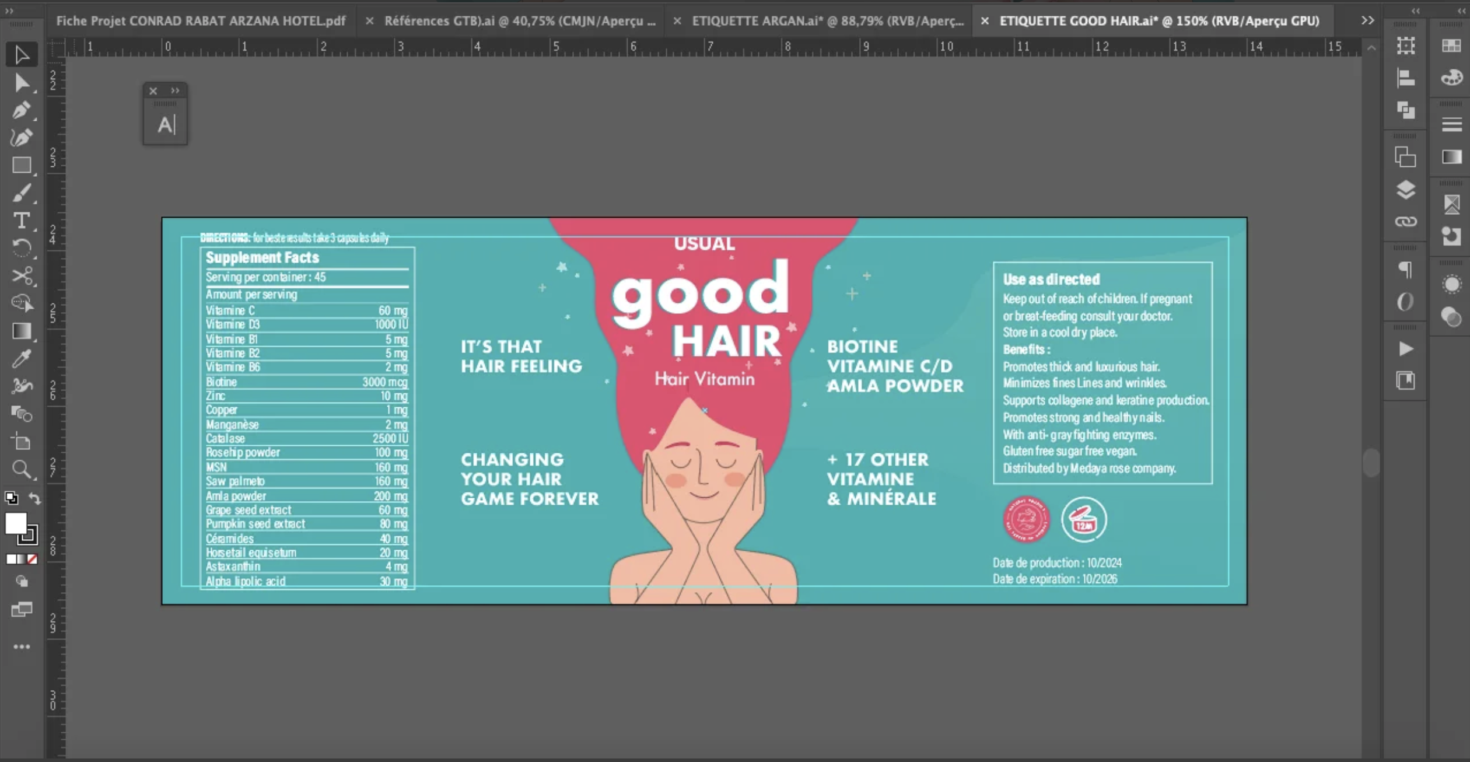Collapse the far-right dock panel column

[x=1462, y=11]
